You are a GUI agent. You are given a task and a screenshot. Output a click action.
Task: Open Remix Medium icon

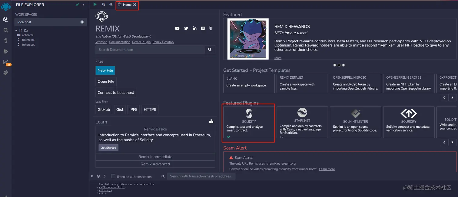[203, 28]
